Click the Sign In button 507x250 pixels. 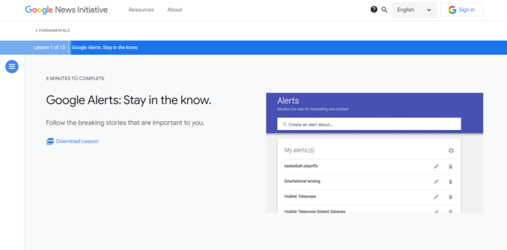[461, 10]
